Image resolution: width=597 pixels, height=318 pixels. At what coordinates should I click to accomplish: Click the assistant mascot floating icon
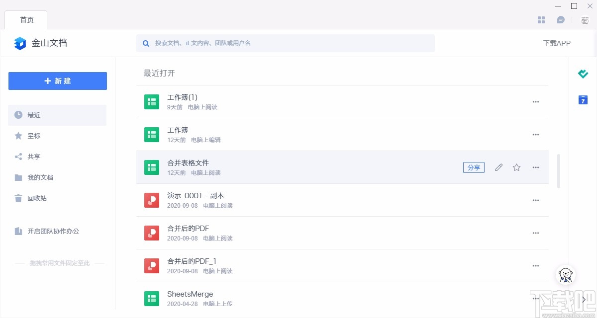565,274
